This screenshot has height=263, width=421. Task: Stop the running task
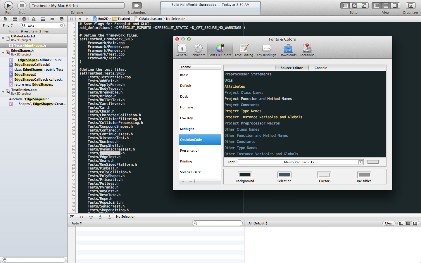tap(22, 6)
